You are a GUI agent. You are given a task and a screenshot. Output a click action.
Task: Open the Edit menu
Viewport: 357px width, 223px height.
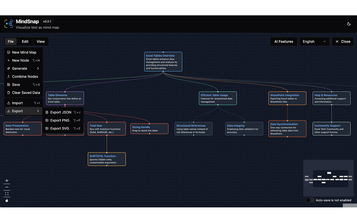tap(25, 41)
